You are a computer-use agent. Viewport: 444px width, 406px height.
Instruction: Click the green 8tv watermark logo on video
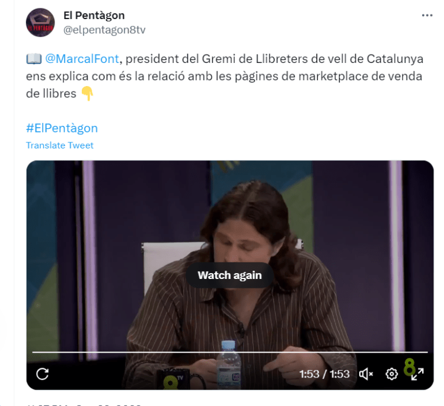coord(409,367)
